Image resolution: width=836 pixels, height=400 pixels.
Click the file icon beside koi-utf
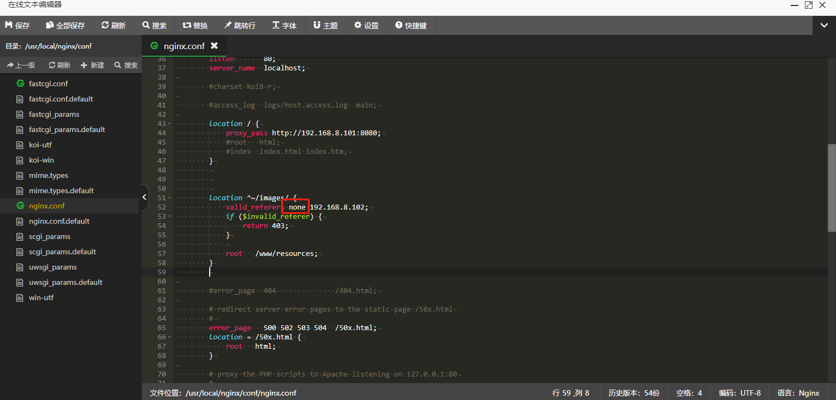click(20, 145)
